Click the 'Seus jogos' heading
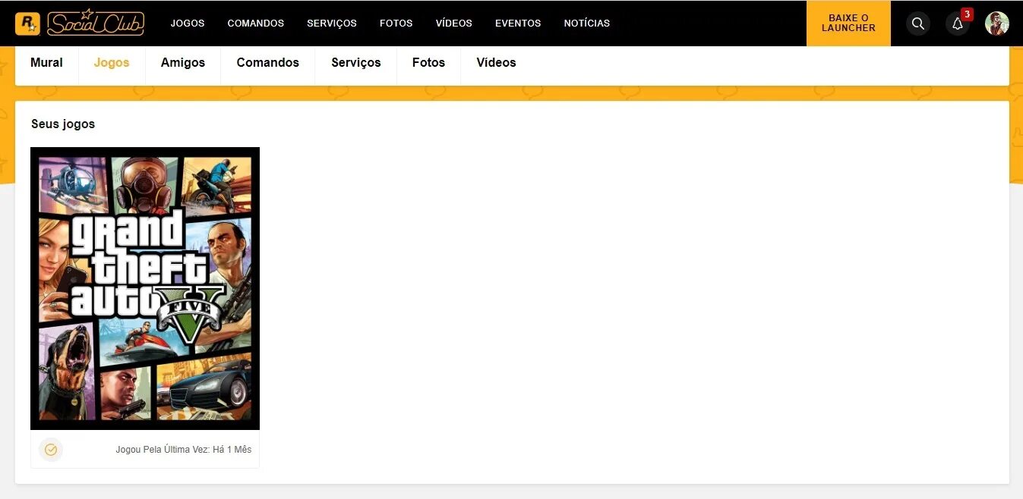1023x499 pixels. pos(63,124)
